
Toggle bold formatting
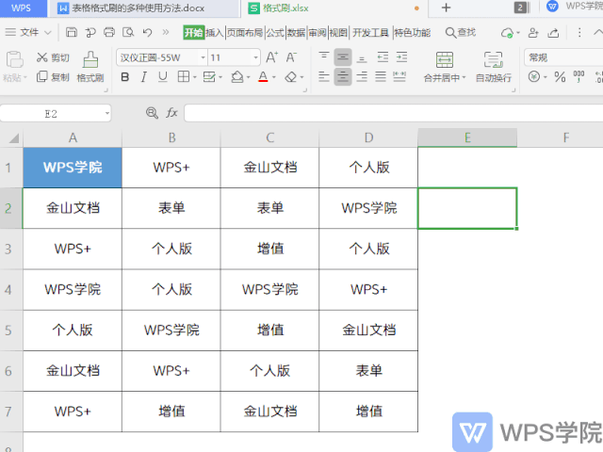125,77
